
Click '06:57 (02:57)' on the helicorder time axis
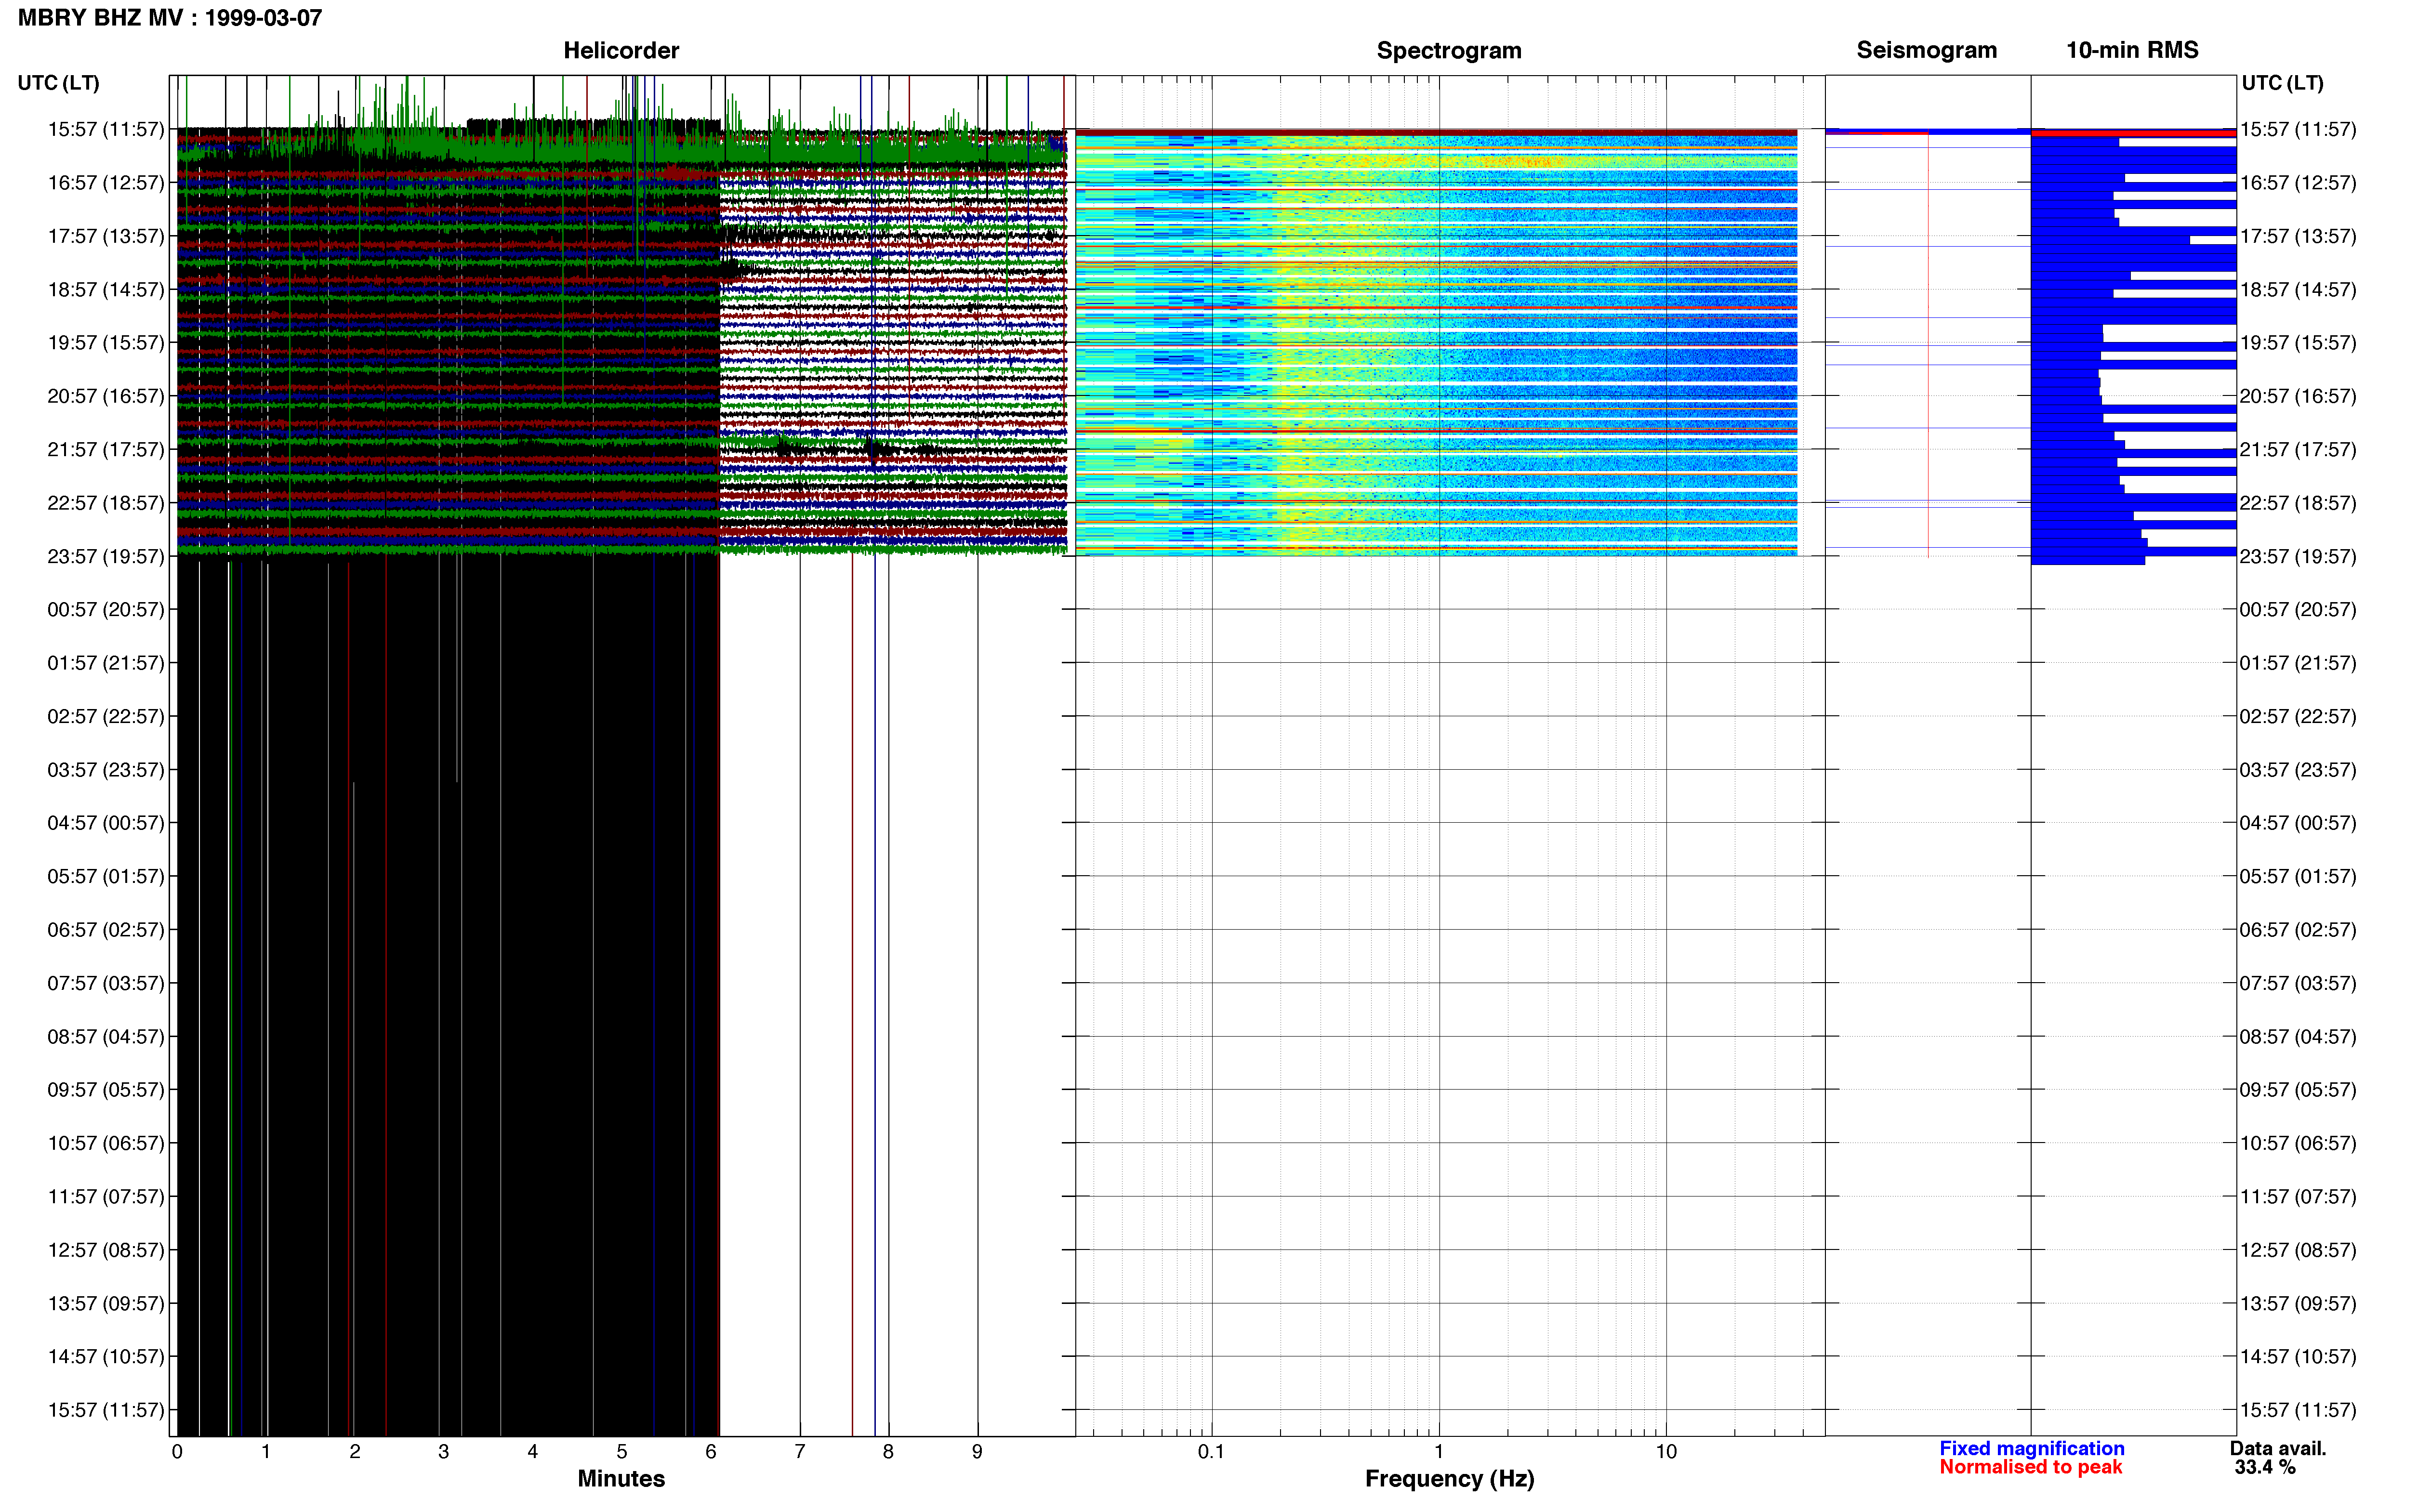point(106,929)
